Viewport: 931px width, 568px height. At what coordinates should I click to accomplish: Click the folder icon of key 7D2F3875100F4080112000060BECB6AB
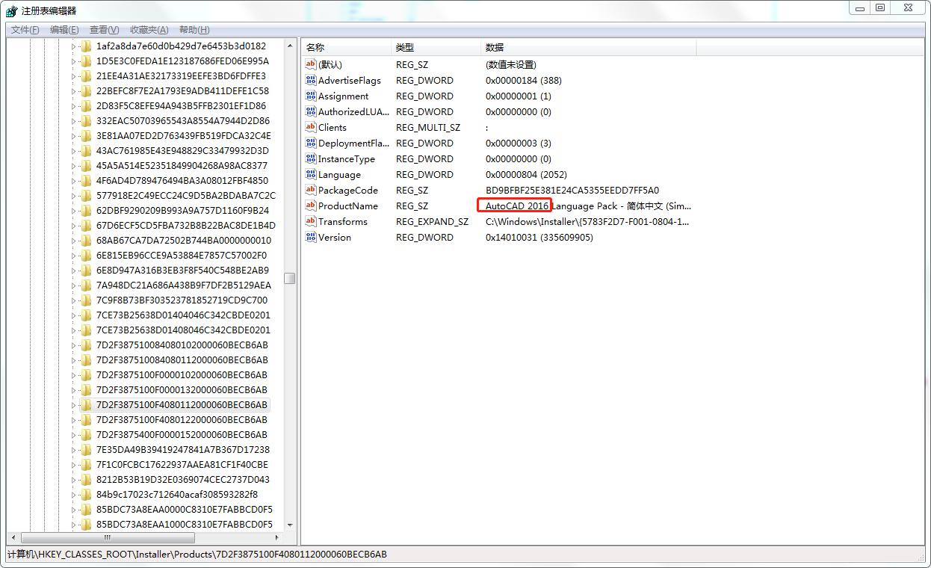(x=87, y=405)
